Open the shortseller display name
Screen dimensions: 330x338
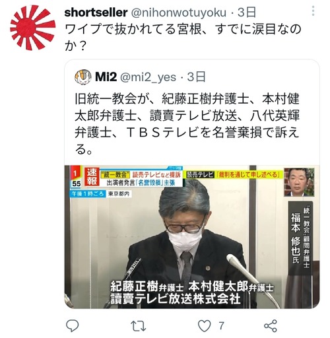tap(96, 13)
